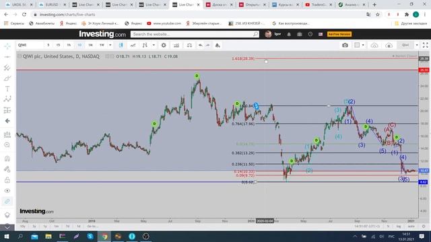Switch to the TradersG YouTube browser tab

pyautogui.click(x=319, y=5)
